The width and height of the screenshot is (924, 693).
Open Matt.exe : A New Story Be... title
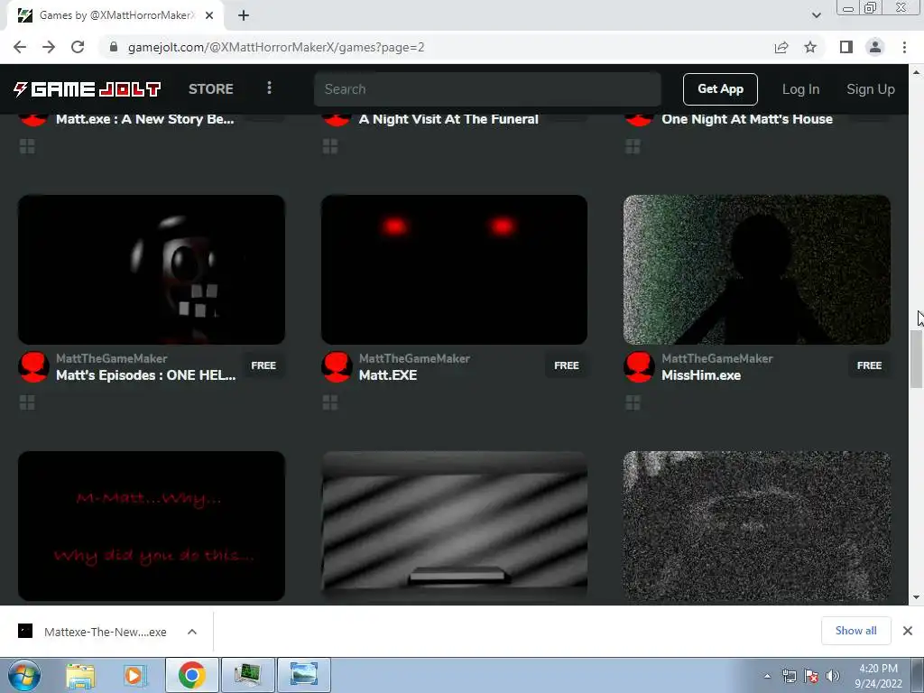(x=145, y=119)
